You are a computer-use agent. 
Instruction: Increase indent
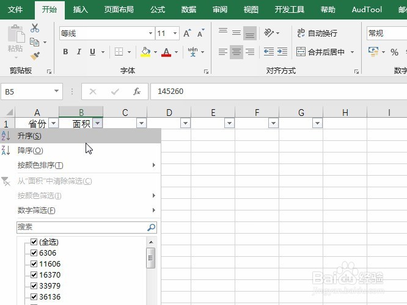click(x=282, y=52)
